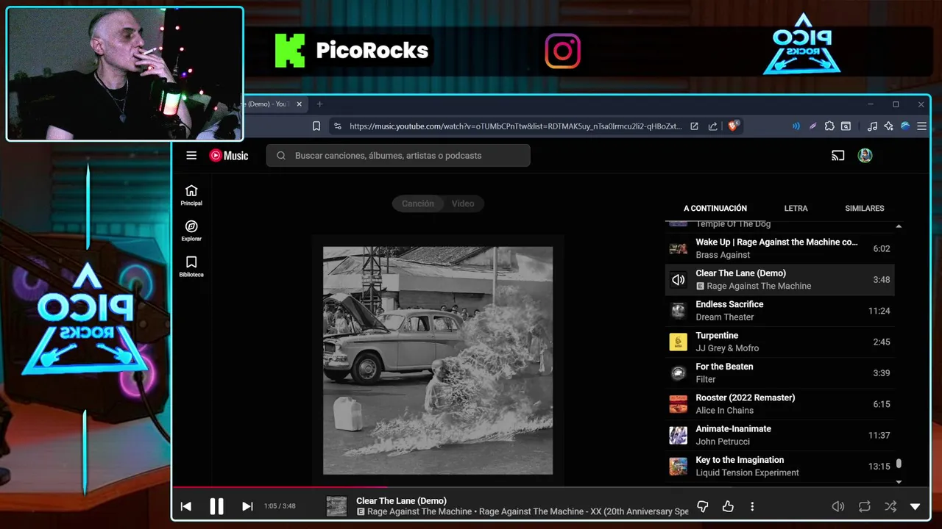Click the queue's down scroll arrow
The height and width of the screenshot is (529, 942).
(899, 482)
